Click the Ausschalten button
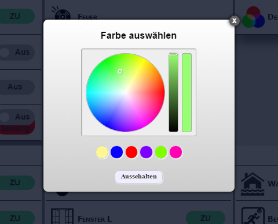This screenshot has height=224, width=278. click(x=139, y=177)
